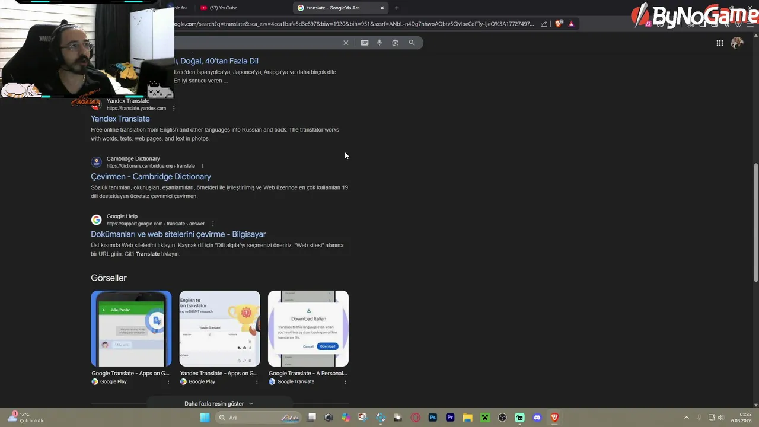This screenshot has width=759, height=427.
Task: Open OBS Studio from the taskbar
Action: [502, 418]
